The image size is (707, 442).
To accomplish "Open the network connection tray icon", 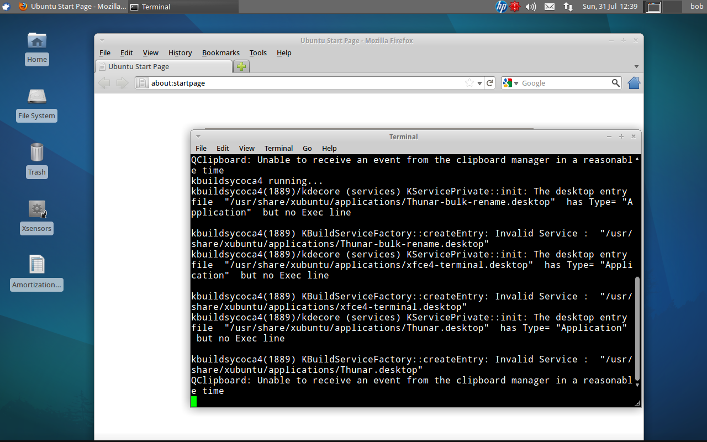I will (x=568, y=7).
